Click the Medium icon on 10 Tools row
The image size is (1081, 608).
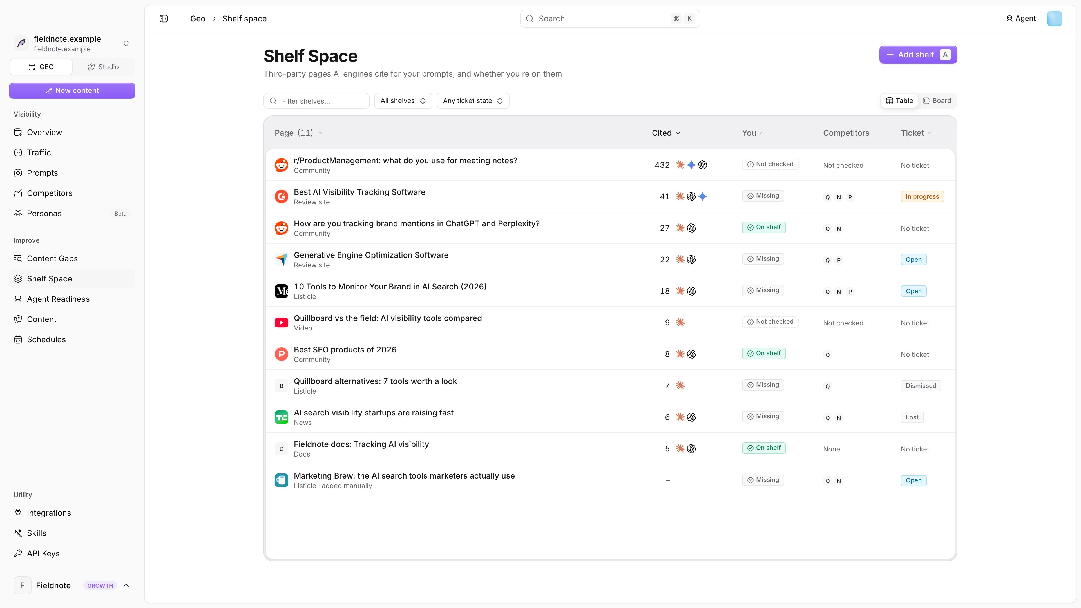pyautogui.click(x=281, y=291)
